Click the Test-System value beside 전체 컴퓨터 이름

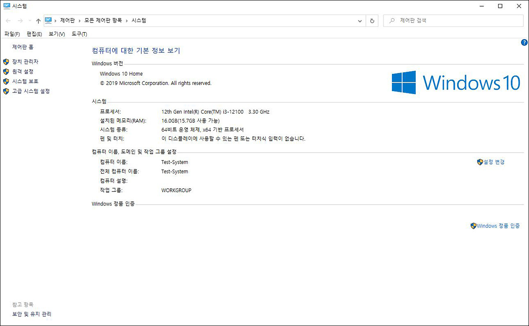[x=175, y=172]
